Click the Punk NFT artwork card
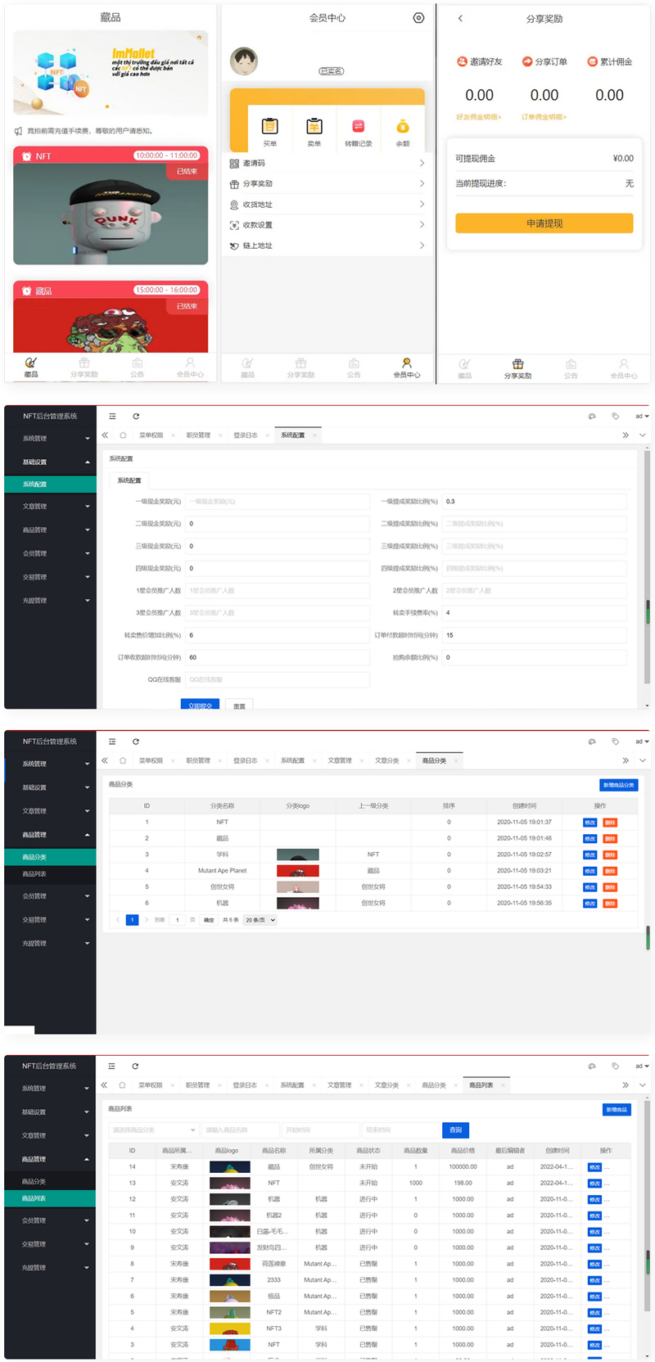 [x=111, y=213]
